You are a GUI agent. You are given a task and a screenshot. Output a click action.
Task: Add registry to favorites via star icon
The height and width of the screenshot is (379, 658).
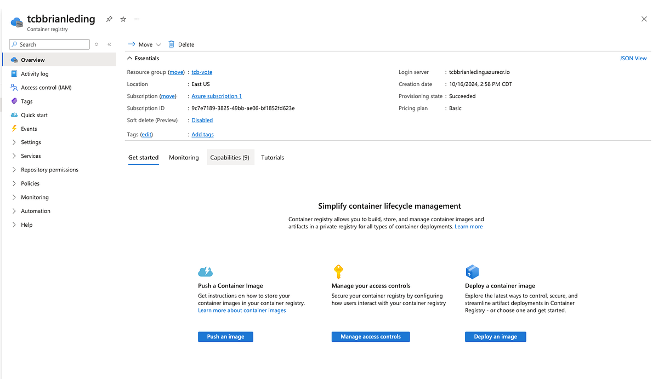[x=123, y=19]
